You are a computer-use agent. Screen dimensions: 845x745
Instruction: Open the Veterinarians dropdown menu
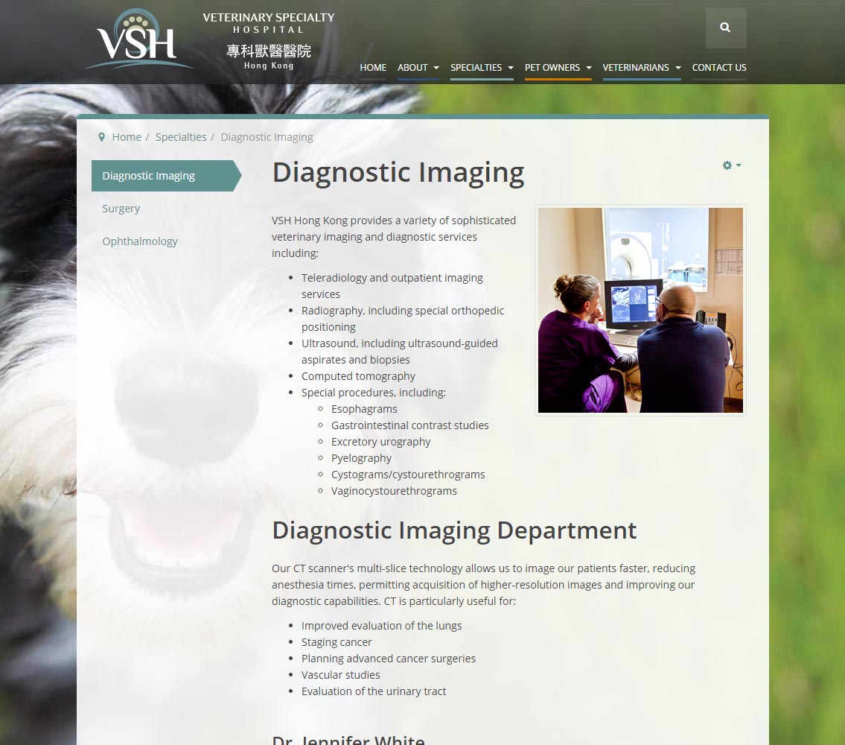[641, 68]
